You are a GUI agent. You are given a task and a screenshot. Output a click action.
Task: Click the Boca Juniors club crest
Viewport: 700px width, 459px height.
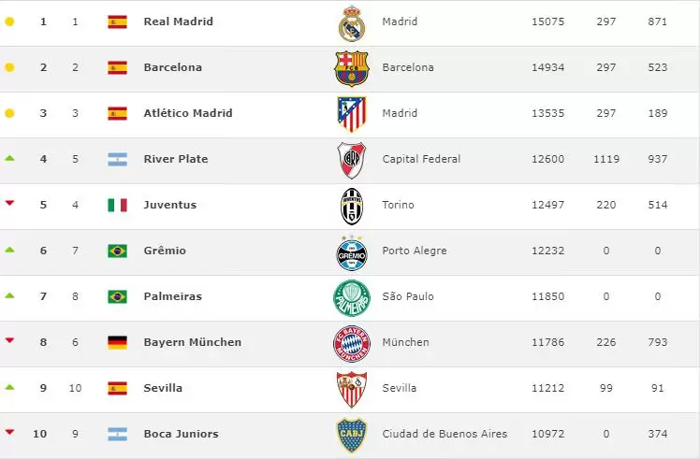coord(352,435)
